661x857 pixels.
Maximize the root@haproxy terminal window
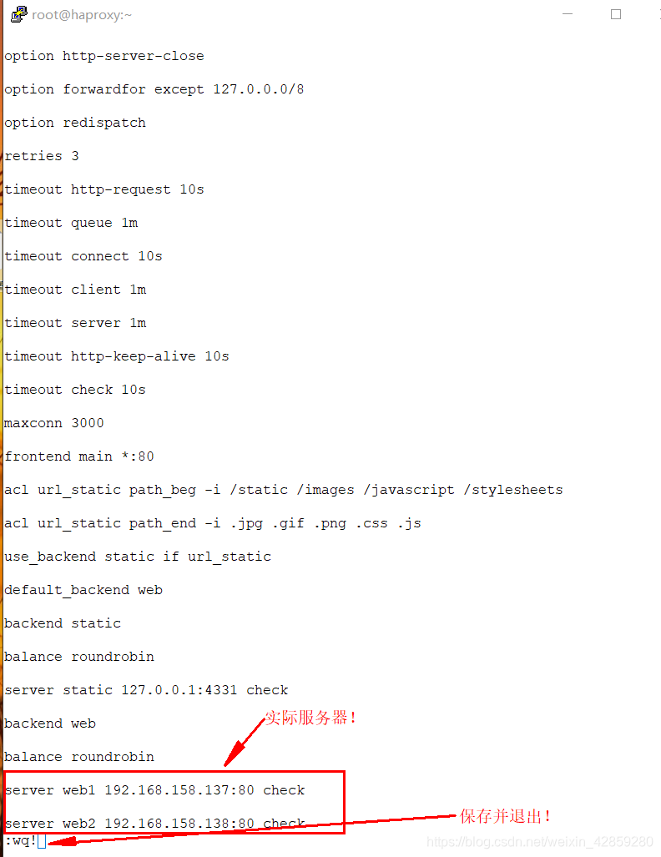coord(616,14)
